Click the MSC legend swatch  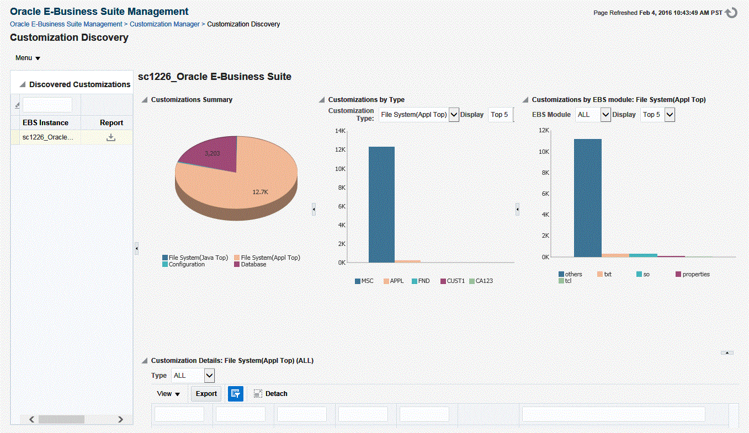[358, 281]
